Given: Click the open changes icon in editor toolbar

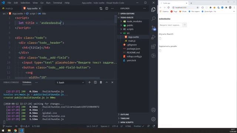Looking at the screenshot, I should pos(101,8).
